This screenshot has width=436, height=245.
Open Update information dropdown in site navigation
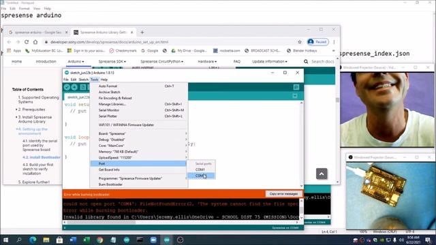[x=270, y=61]
